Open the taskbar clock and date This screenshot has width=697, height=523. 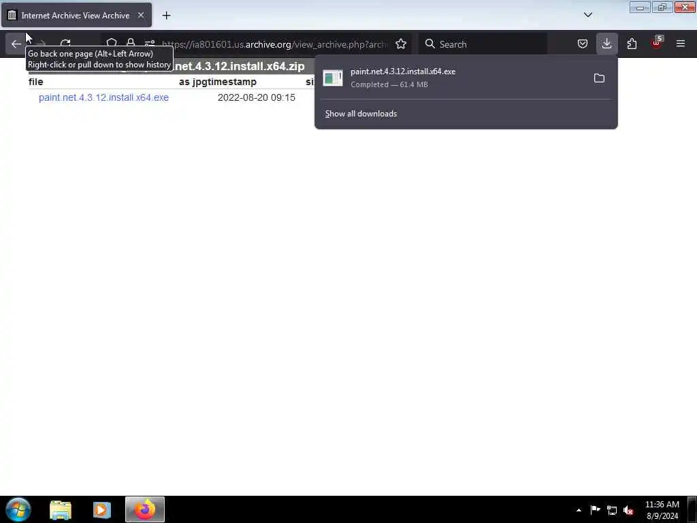pos(662,510)
